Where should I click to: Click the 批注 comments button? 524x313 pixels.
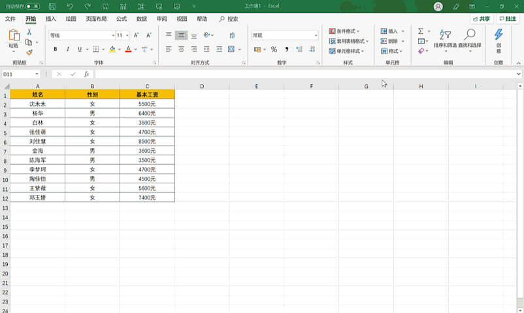coord(508,19)
